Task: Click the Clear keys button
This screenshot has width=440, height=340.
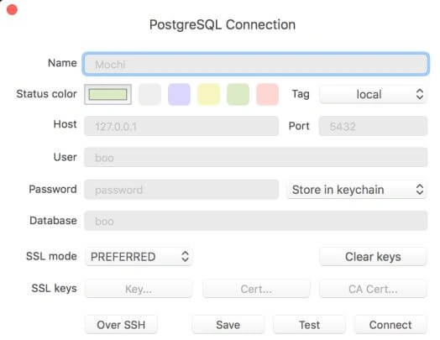Action: point(373,256)
